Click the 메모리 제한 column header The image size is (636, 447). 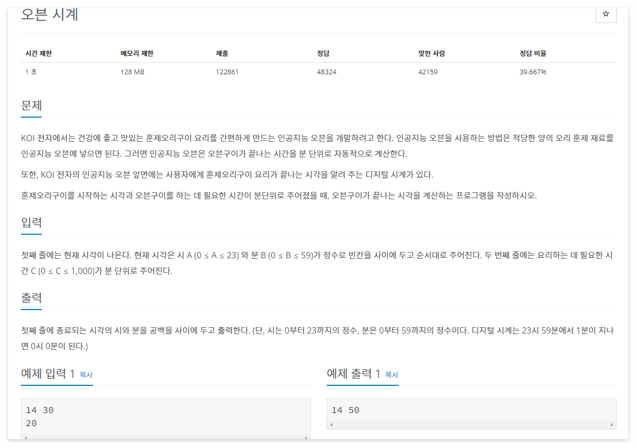(x=137, y=53)
